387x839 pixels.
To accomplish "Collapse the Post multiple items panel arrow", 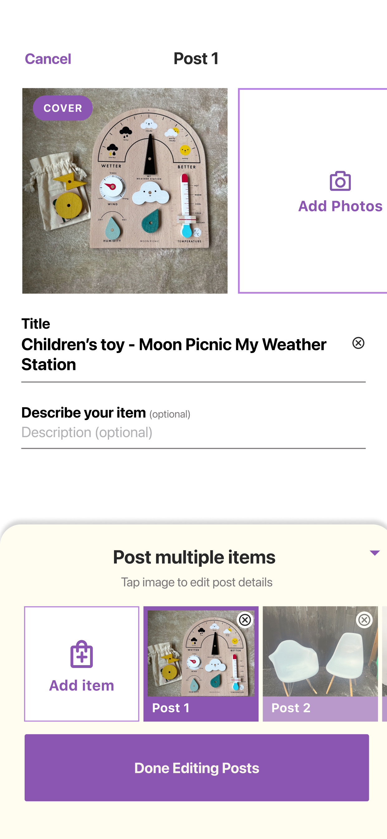I will (375, 553).
